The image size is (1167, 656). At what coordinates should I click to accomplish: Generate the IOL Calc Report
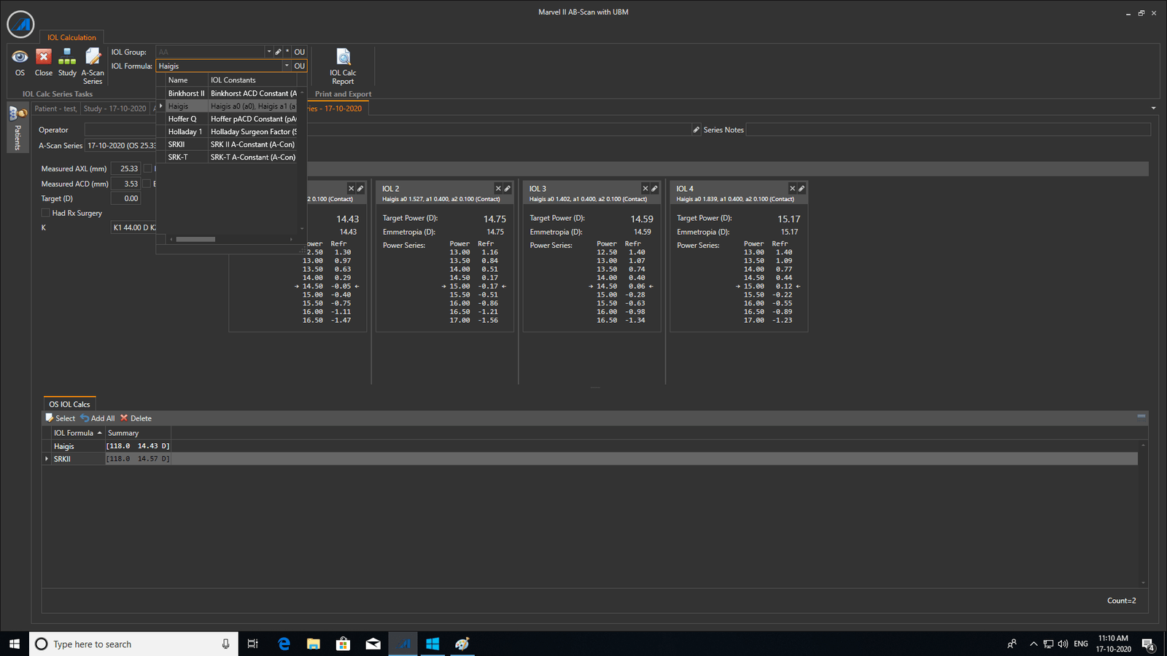343,58
